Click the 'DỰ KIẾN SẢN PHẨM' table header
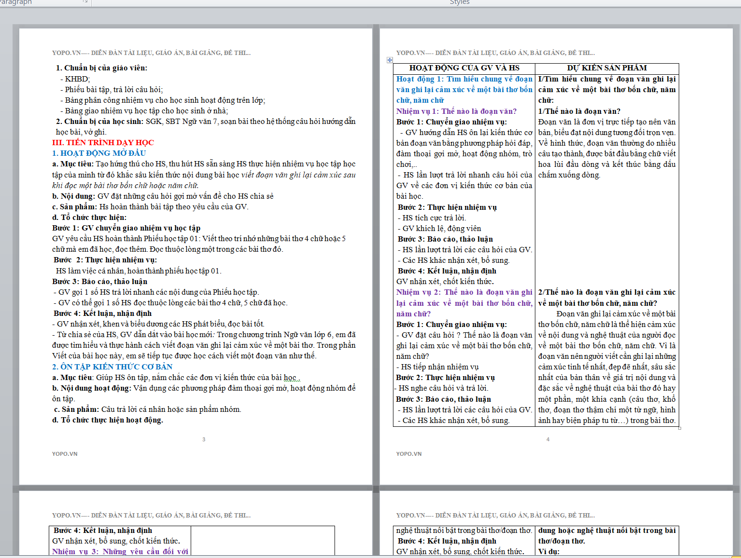Image resolution: width=741 pixels, height=558 pixels. (607, 68)
